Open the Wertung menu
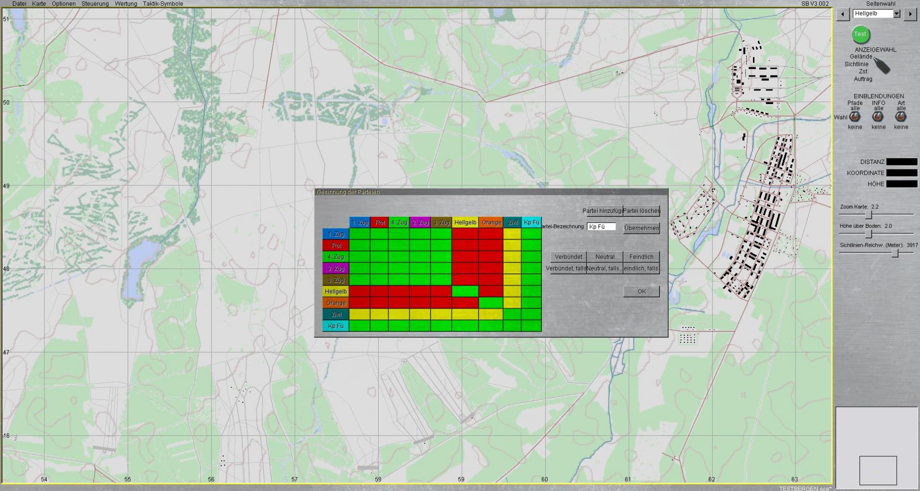The image size is (920, 491). tap(126, 4)
